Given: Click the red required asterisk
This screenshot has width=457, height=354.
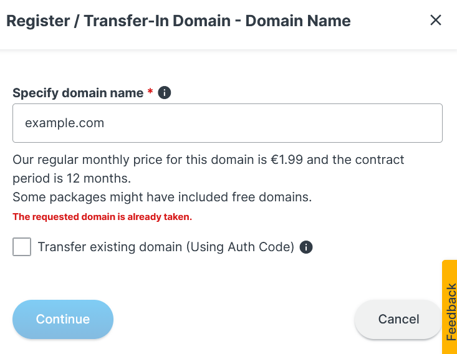Looking at the screenshot, I should (x=150, y=93).
